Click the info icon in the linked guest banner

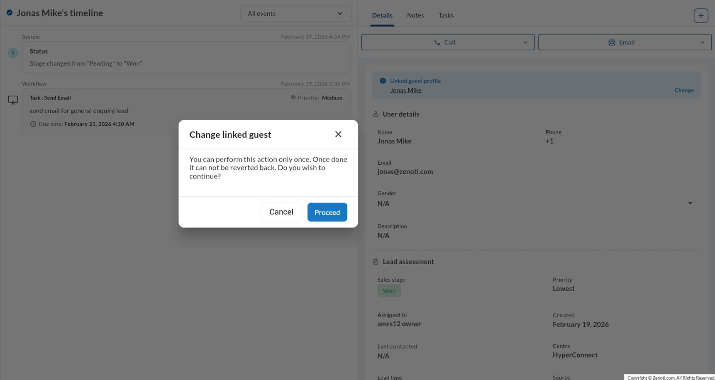point(383,80)
